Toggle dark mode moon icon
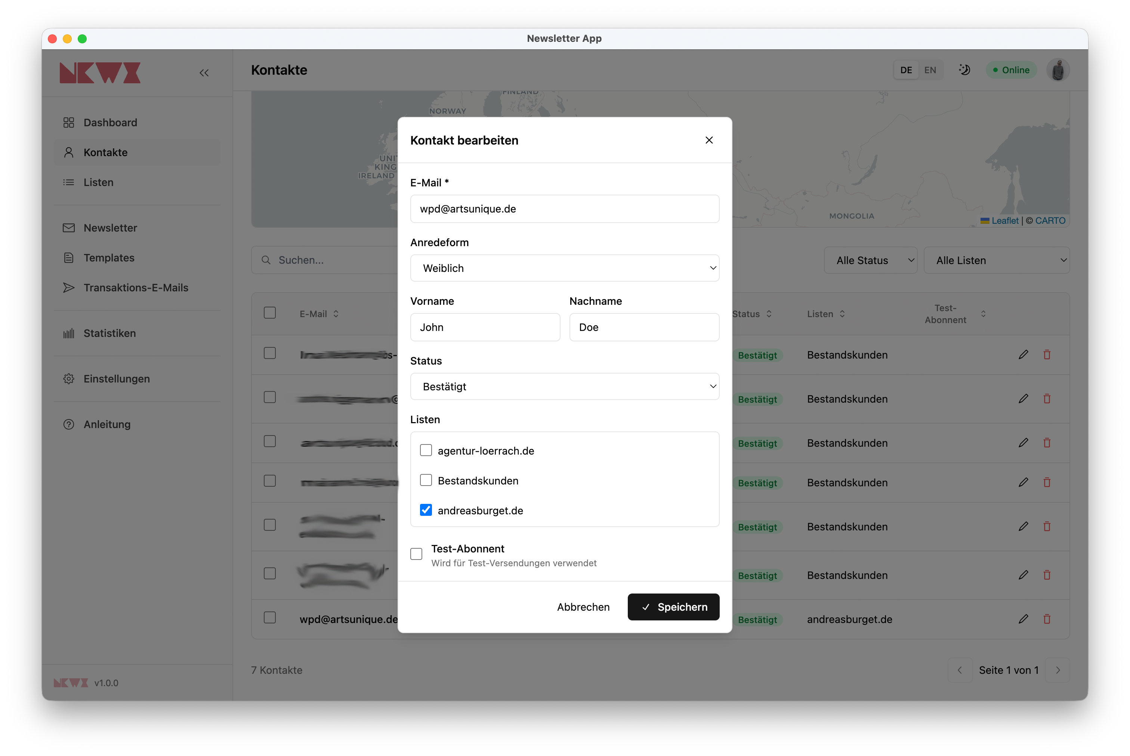This screenshot has width=1130, height=756. [x=964, y=70]
